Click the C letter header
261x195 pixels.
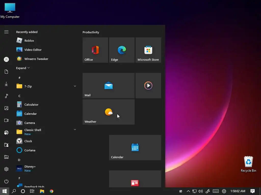click(x=19, y=96)
